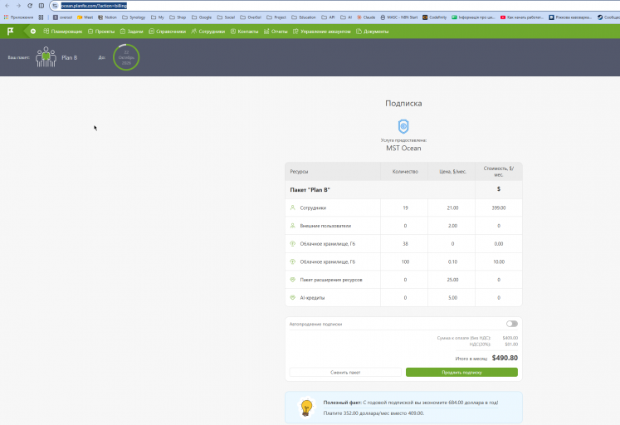
Task: Expand the Shop bookmarks folder
Action: click(x=178, y=17)
